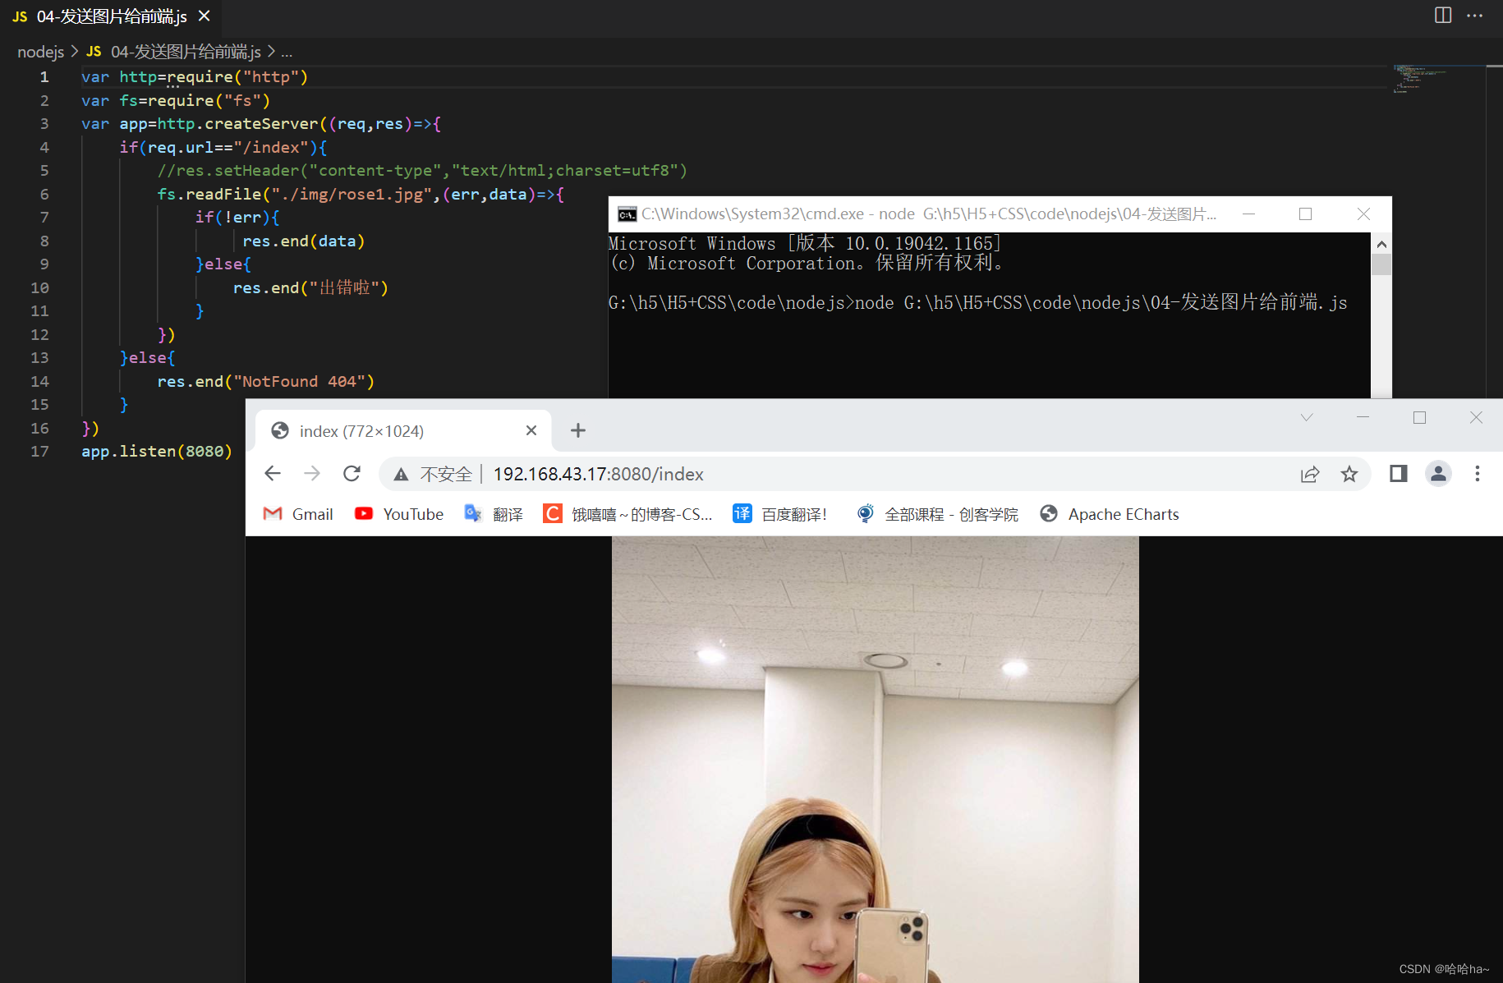
Task: Close the 04-发送图片给前端.js editor tab
Action: click(205, 16)
